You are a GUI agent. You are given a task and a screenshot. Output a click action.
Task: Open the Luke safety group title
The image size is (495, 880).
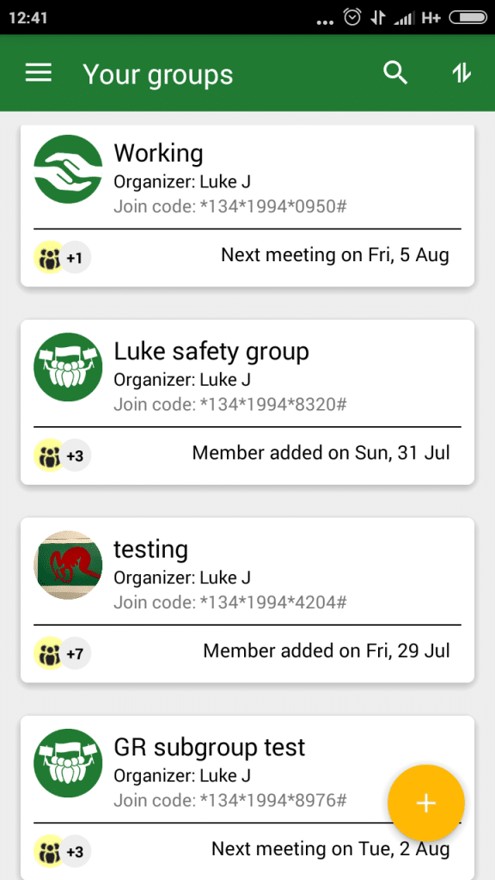click(x=211, y=351)
